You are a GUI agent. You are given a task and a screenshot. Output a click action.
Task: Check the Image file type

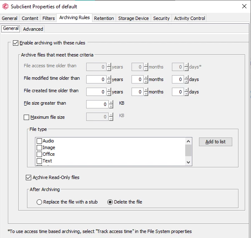click(x=39, y=148)
